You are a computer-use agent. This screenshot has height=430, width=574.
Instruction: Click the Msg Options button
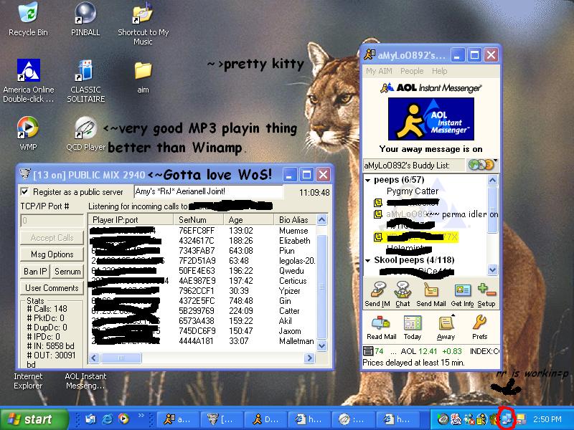coord(52,254)
